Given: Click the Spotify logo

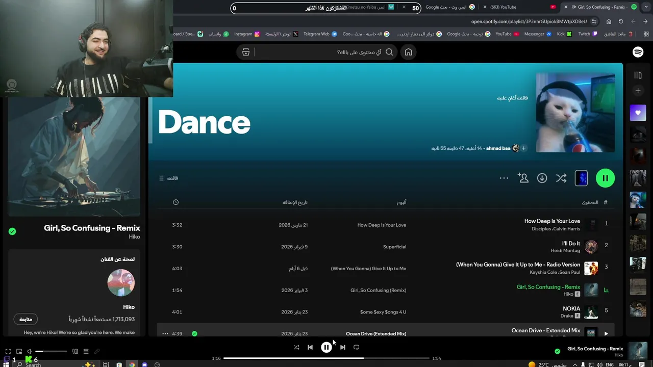Looking at the screenshot, I should [638, 52].
